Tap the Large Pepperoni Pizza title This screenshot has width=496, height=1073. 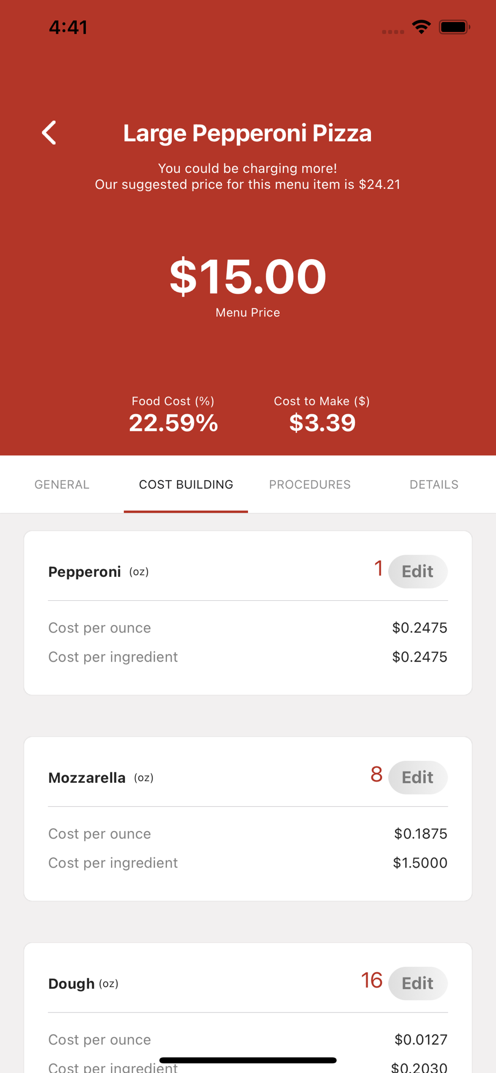247,133
